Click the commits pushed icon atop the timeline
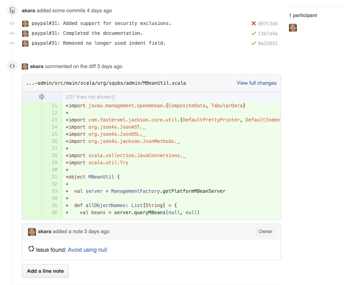The image size is (353, 285). [x=12, y=11]
